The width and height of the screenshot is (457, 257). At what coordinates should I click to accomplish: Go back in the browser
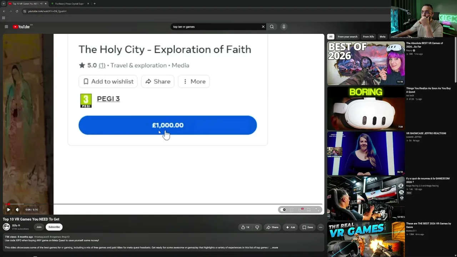point(4,11)
